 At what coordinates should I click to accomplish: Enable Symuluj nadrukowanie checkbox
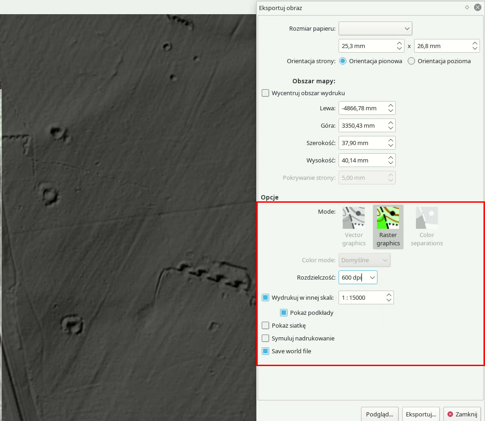click(265, 339)
